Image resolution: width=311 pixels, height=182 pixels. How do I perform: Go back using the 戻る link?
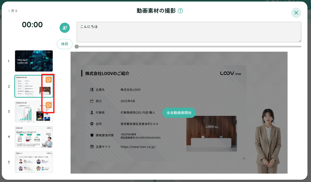click(x=13, y=11)
